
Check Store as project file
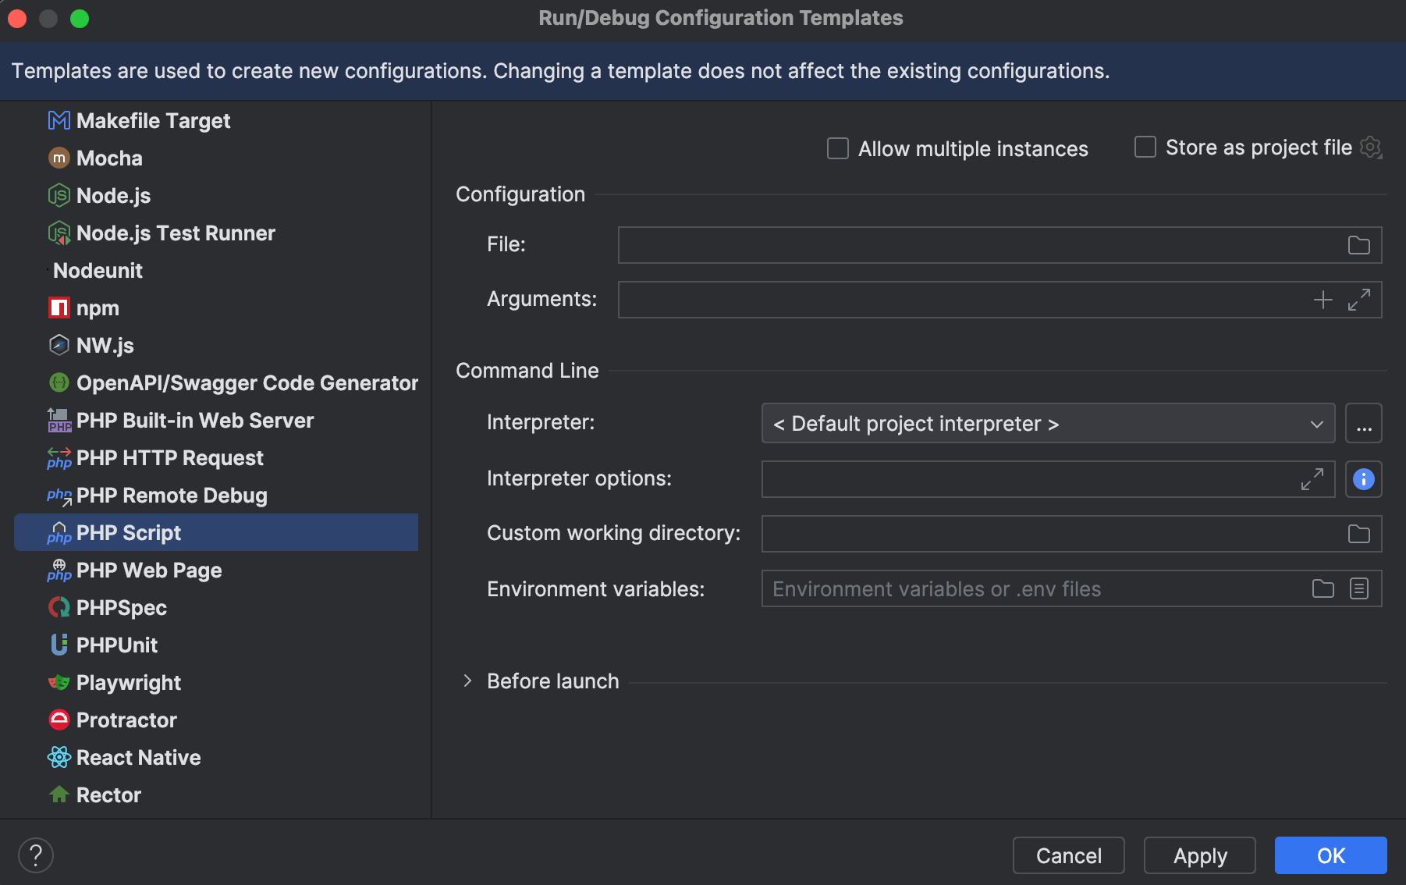[1145, 147]
